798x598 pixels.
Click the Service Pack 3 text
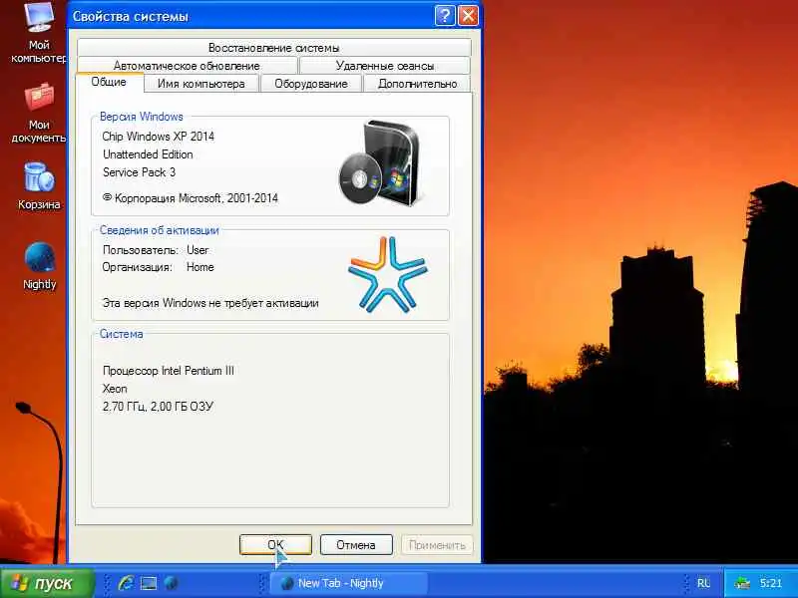139,172
